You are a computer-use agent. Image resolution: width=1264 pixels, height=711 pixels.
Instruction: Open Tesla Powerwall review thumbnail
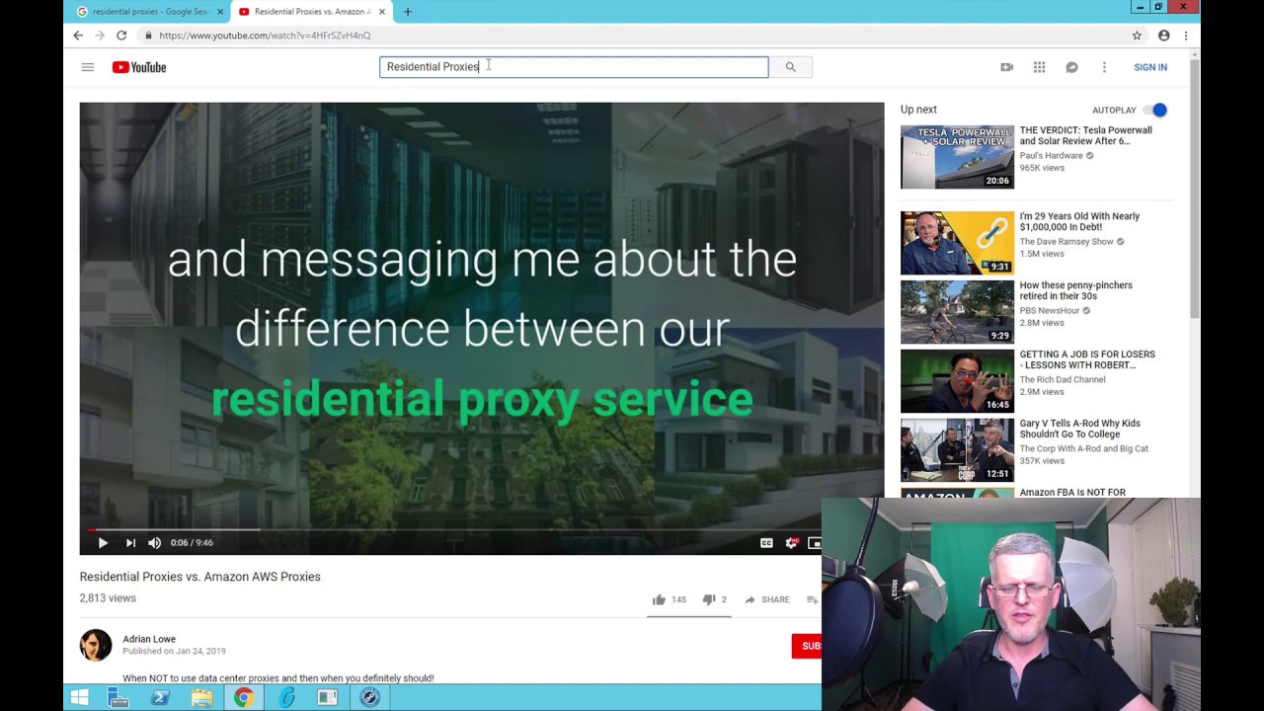click(957, 157)
